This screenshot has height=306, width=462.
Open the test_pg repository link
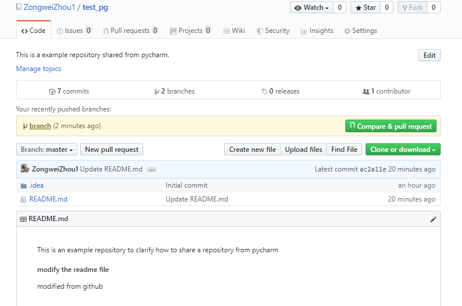click(x=95, y=7)
